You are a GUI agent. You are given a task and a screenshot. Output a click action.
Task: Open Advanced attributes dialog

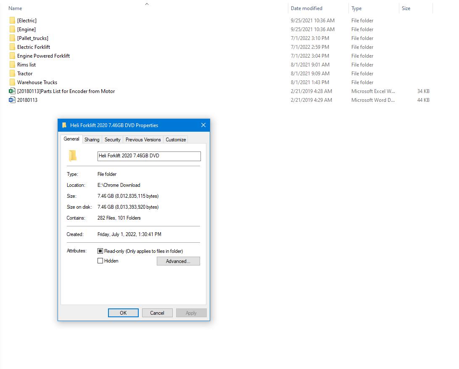click(178, 261)
